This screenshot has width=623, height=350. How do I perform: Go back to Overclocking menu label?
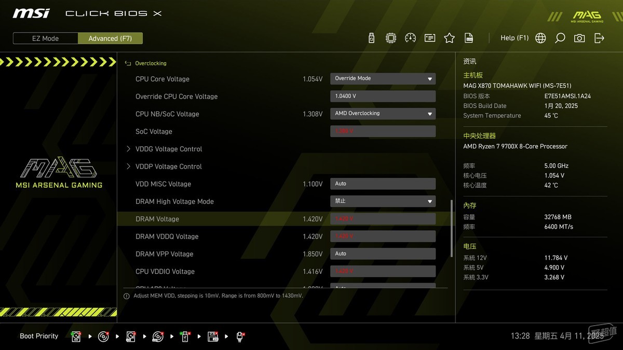(x=151, y=63)
